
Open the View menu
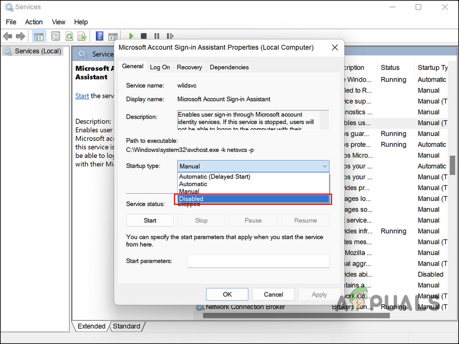pyautogui.click(x=59, y=22)
